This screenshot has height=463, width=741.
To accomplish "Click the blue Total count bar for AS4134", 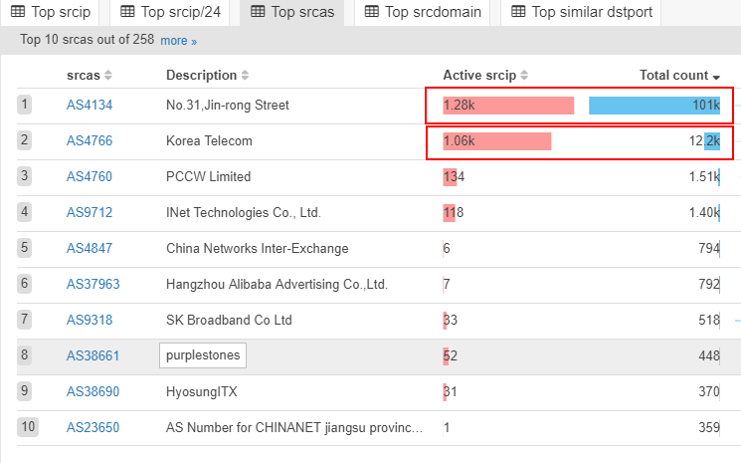I will tap(653, 105).
